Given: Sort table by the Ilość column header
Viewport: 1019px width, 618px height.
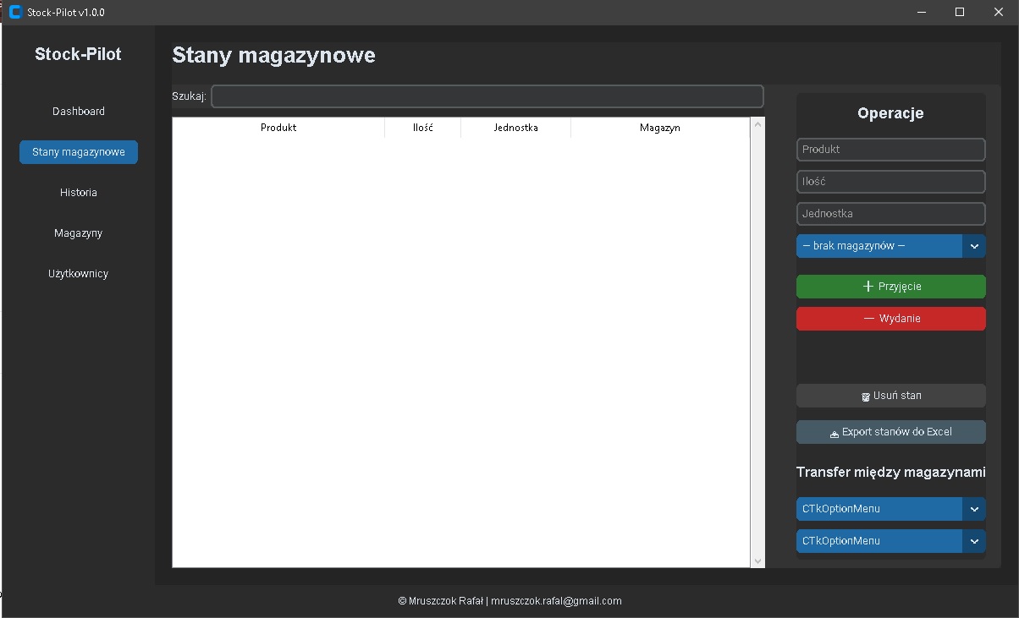Looking at the screenshot, I should (x=423, y=128).
